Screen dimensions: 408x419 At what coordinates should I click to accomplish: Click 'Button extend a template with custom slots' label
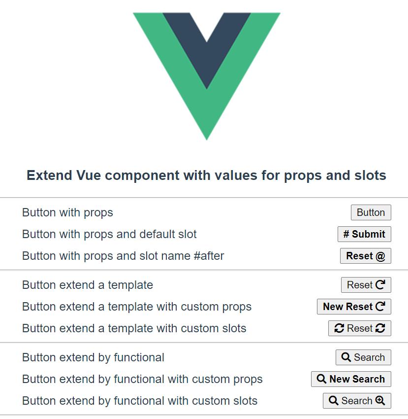click(134, 328)
